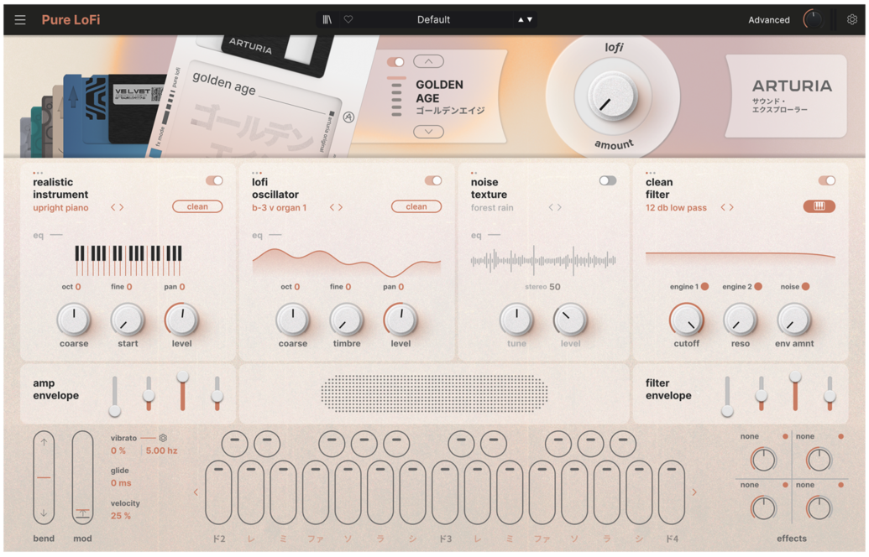Click the cutoff knob
Screen dimensions: 869x557
tap(686, 320)
